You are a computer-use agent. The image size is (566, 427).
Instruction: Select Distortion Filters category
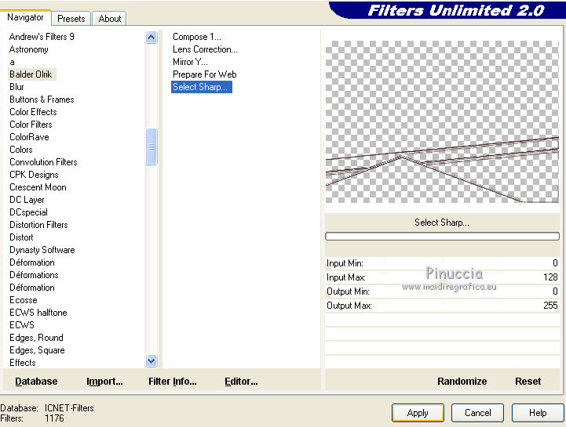coord(38,225)
